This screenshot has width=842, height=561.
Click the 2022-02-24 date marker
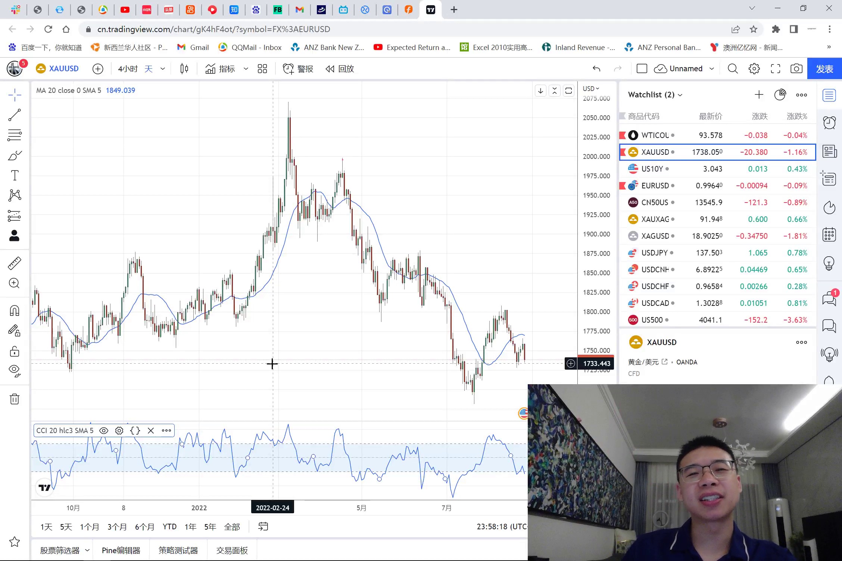point(272,508)
